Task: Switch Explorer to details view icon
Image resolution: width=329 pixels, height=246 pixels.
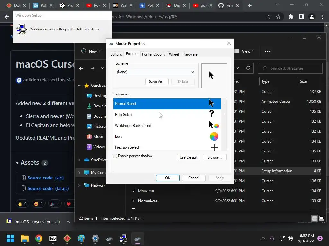Action: (315, 218)
